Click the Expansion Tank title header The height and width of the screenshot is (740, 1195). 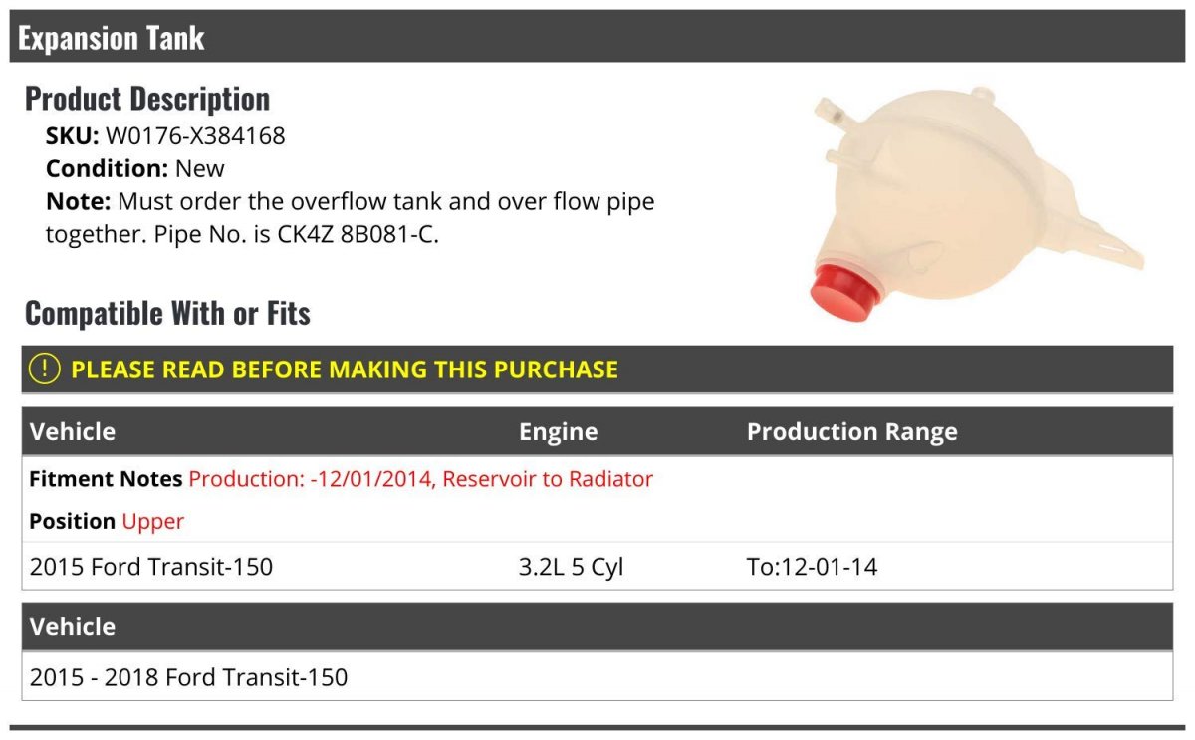tap(112, 38)
